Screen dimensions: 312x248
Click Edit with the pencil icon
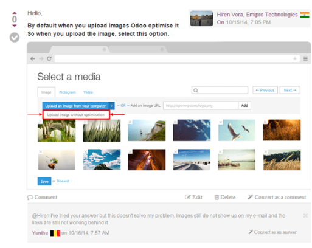(193, 197)
